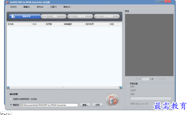Click the 转换模式 column header

pyautogui.click(x=74, y=24)
